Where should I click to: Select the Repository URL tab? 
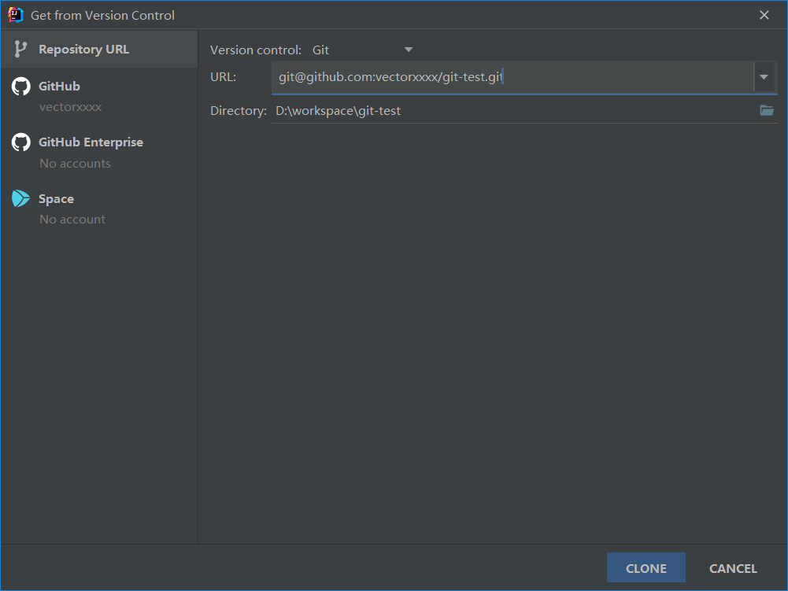[99, 50]
